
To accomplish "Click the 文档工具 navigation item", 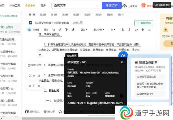I will pyautogui.click(x=15, y=5).
